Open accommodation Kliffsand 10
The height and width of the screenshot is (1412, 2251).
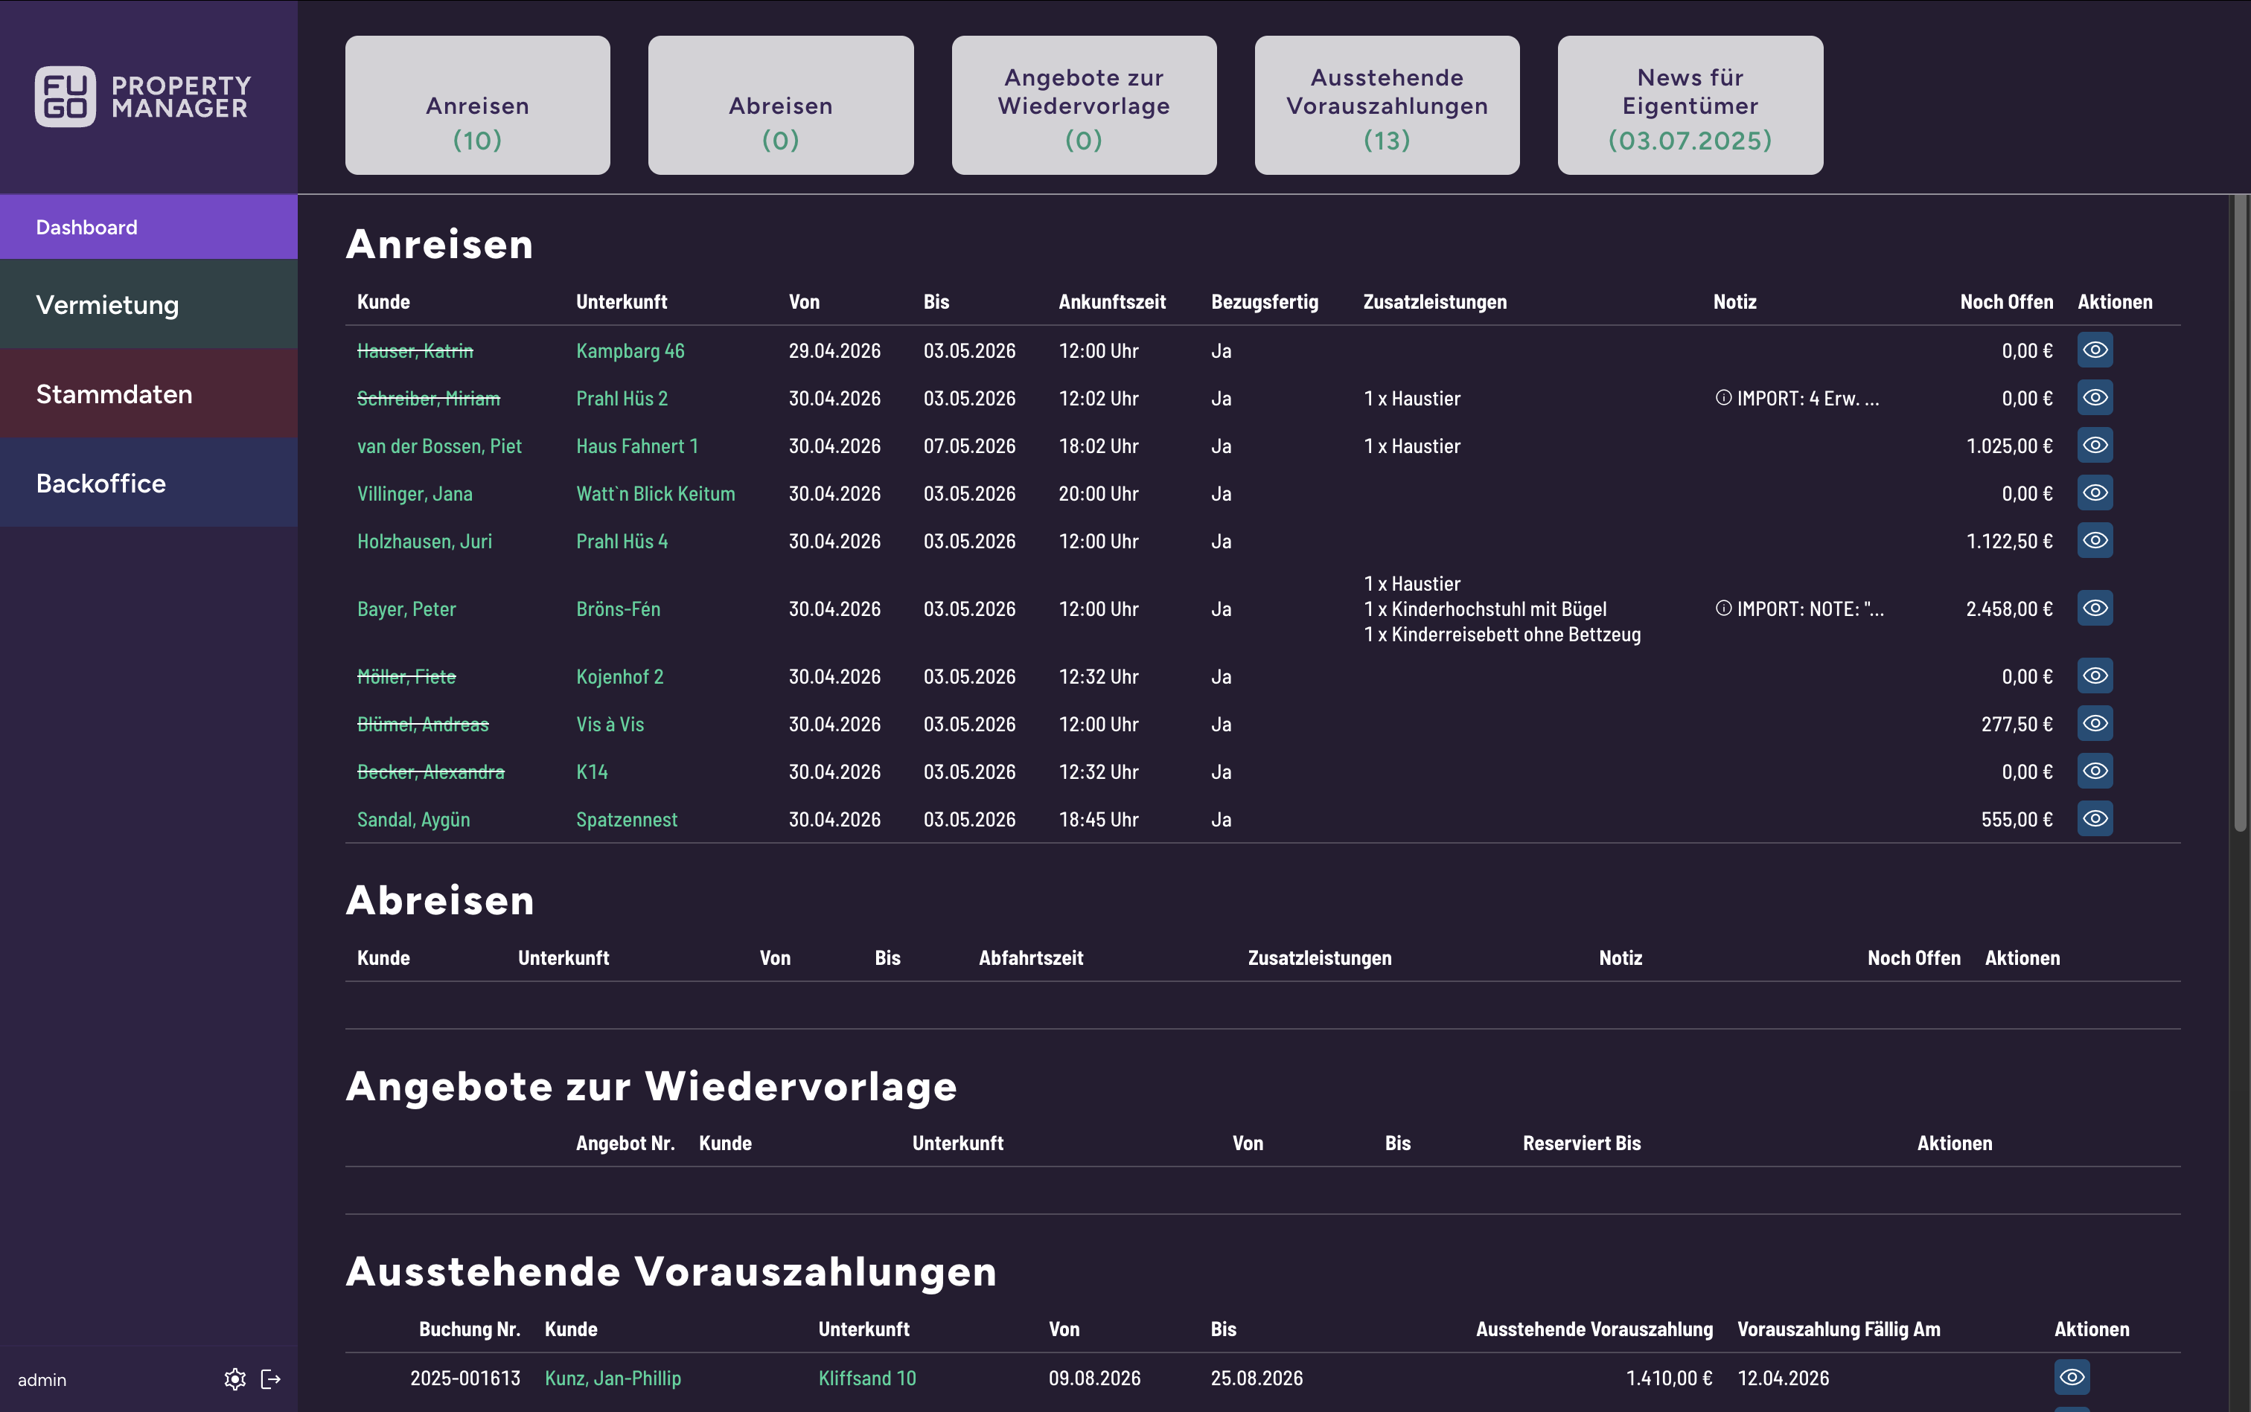coord(867,1379)
